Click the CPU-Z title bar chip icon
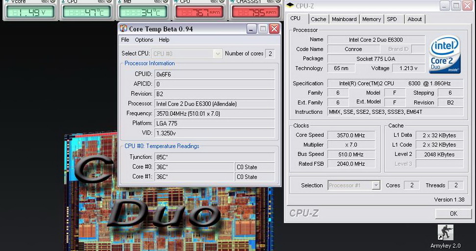The height and width of the screenshot is (251, 476). point(290,5)
